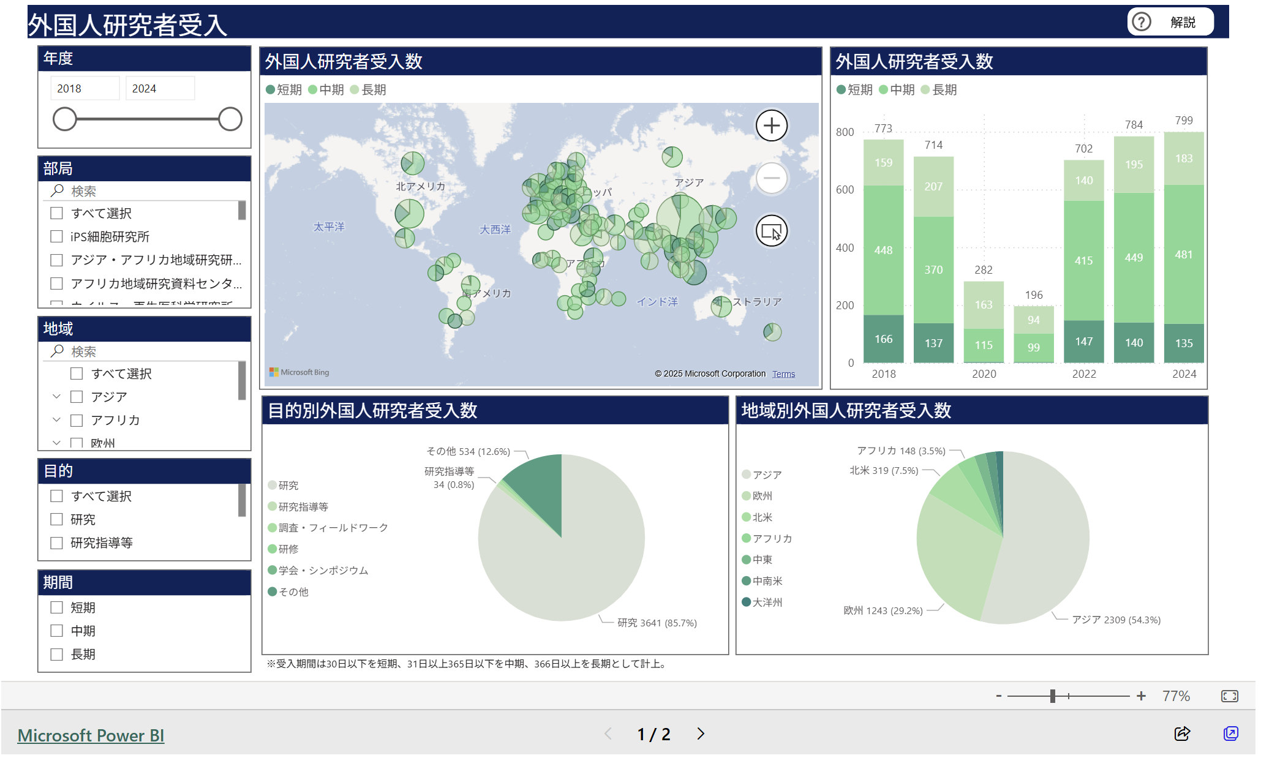Click the 2018 start year slider handle
The image size is (1261, 758).
coord(65,119)
